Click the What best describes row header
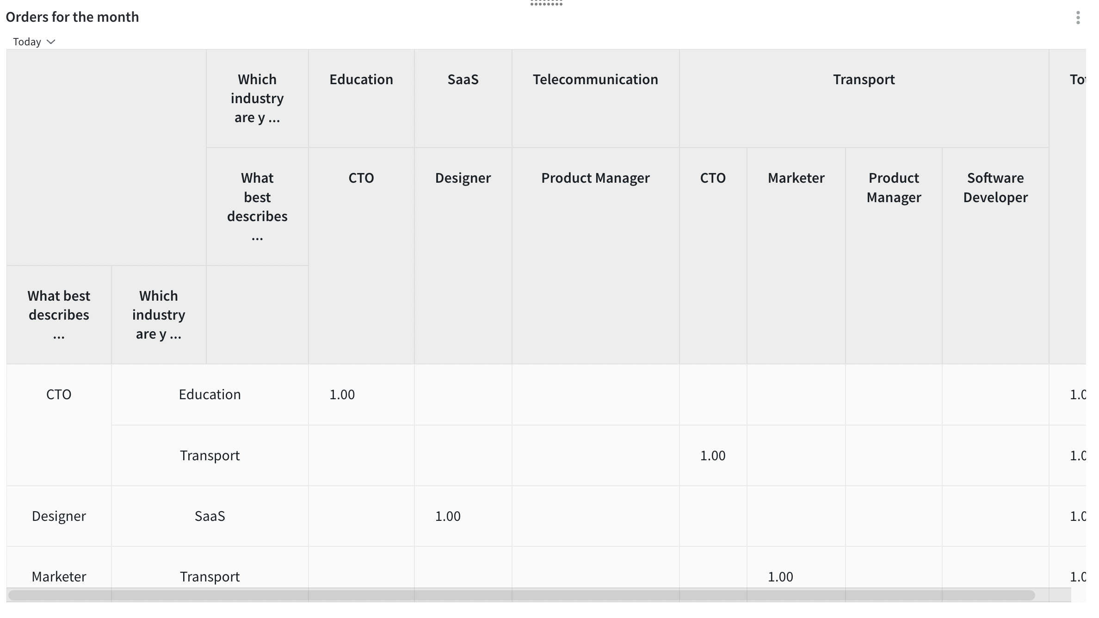 59,315
